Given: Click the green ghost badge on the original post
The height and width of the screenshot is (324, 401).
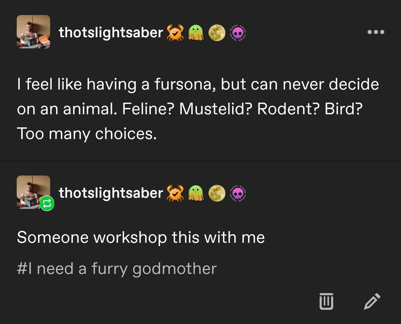Looking at the screenshot, I should (195, 33).
